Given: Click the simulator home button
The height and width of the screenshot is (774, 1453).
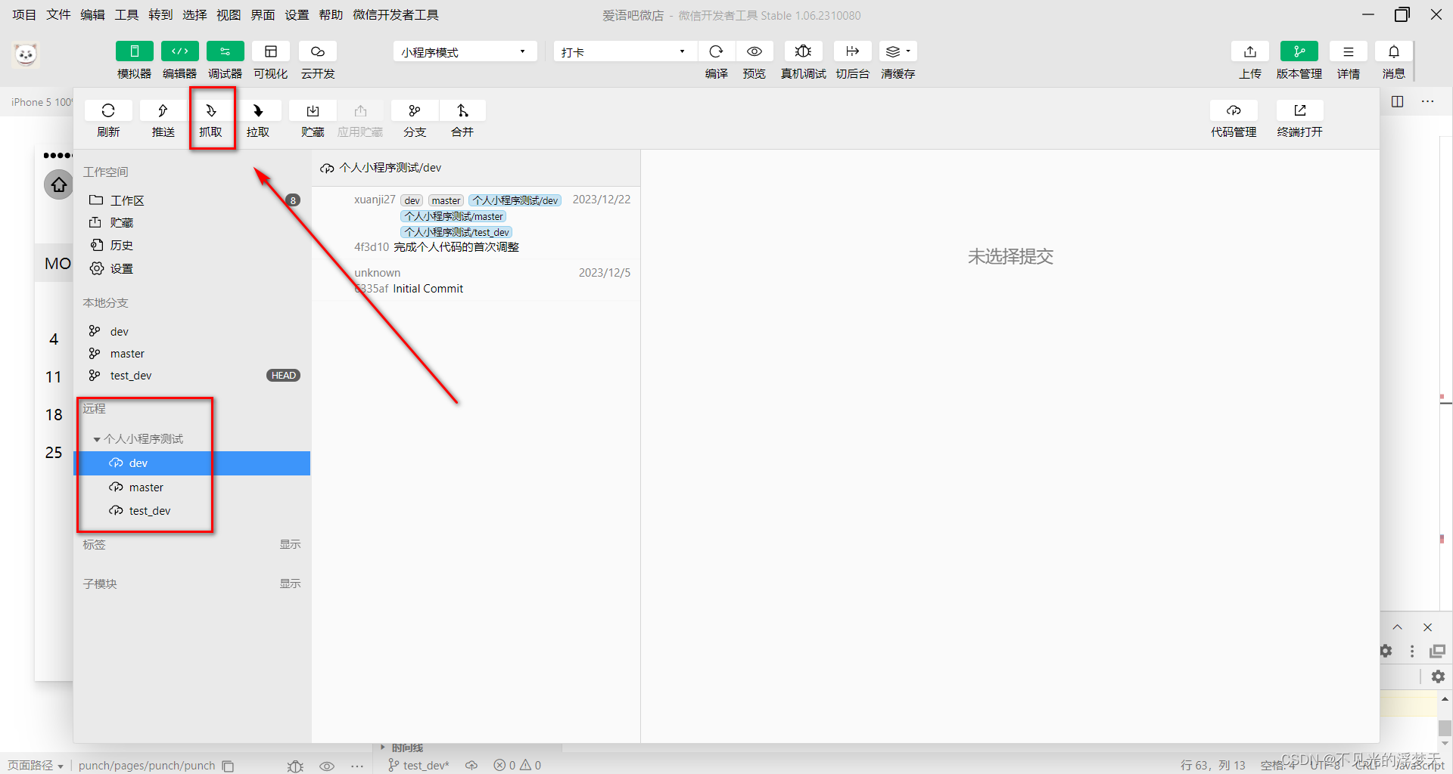Looking at the screenshot, I should 59,184.
